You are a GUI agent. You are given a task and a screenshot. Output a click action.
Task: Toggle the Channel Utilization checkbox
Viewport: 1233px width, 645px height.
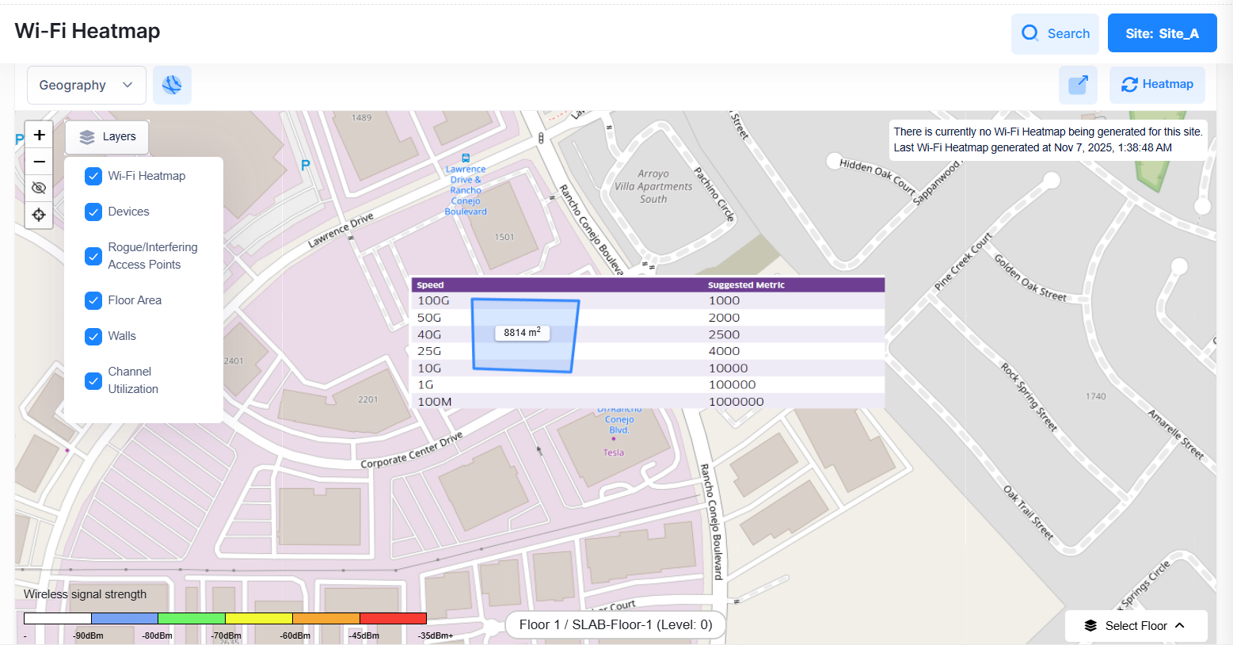93,380
